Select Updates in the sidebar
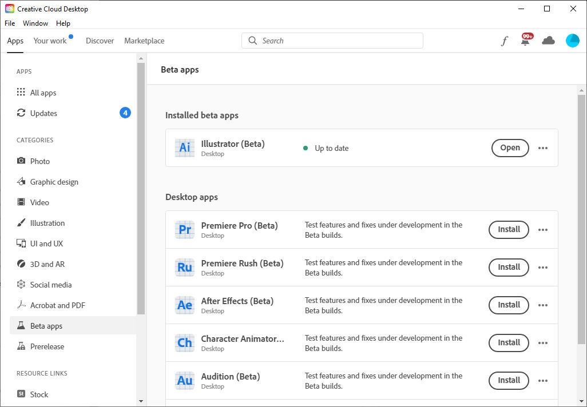This screenshot has width=587, height=407. point(43,113)
